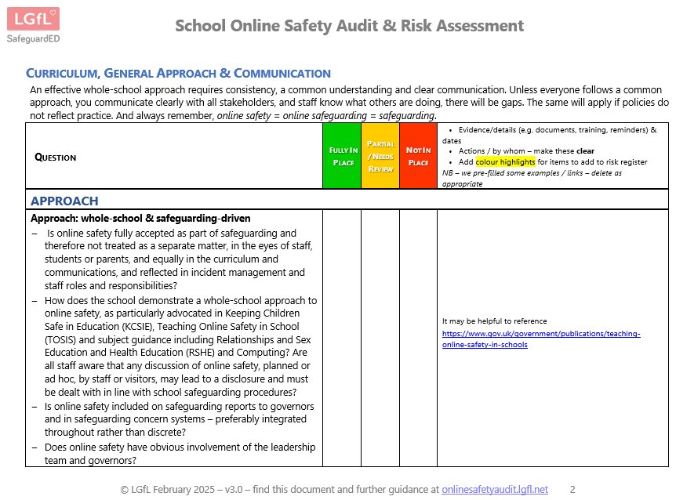The image size is (676, 500).
Task: Open the onlinesafetyaudit.lgfl.net footer link
Action: 494,489
